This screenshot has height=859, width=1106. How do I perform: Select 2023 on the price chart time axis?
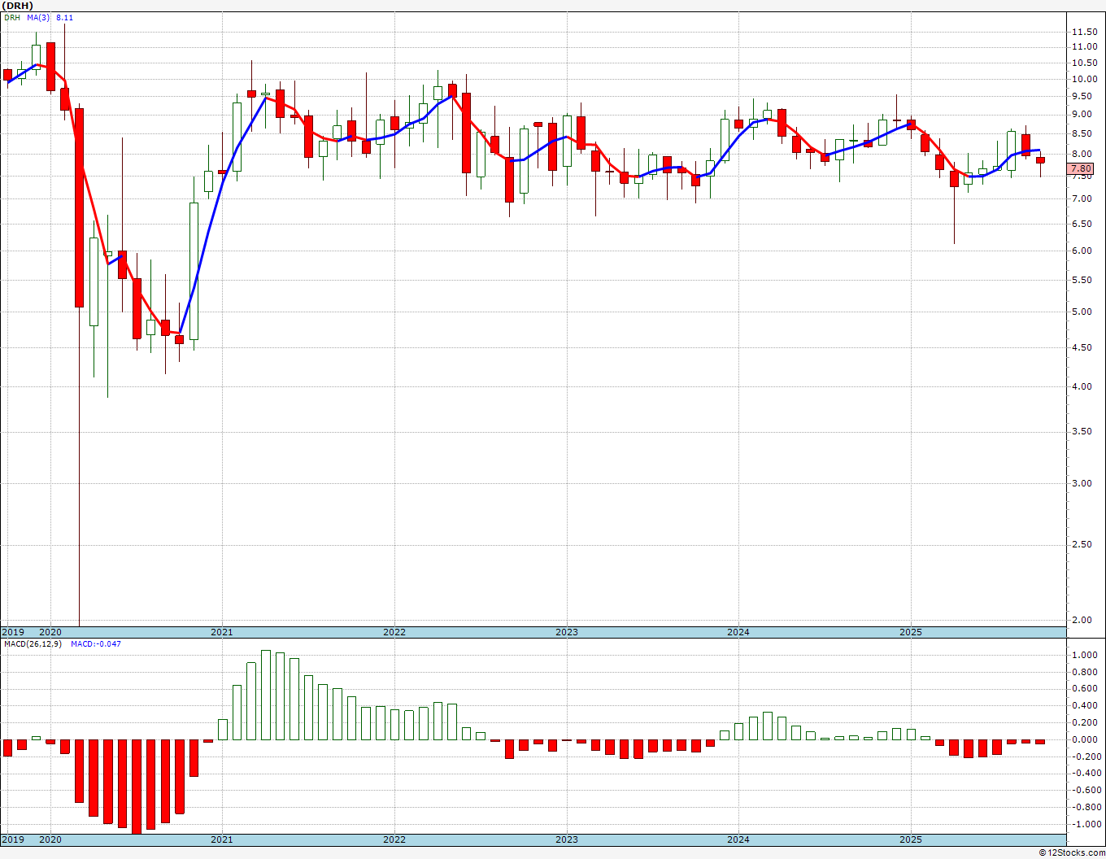(x=567, y=632)
